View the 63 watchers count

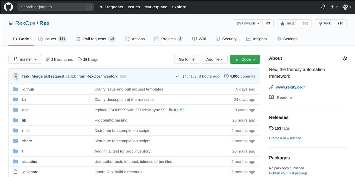click(x=268, y=23)
